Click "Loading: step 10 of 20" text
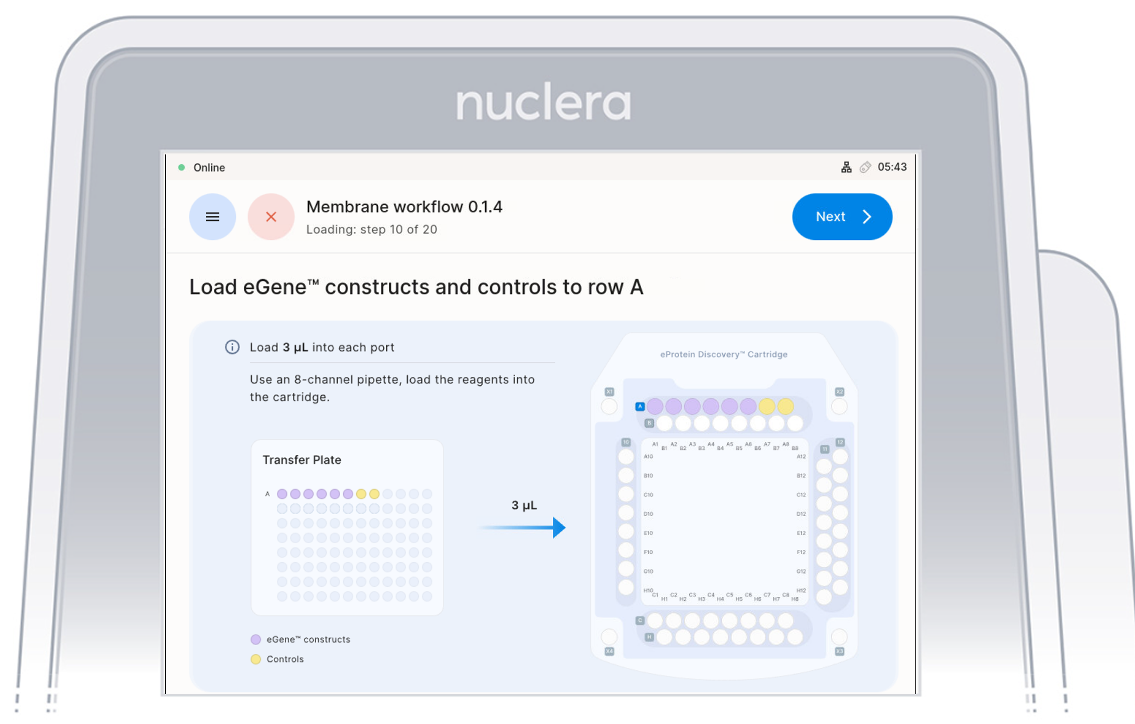 371,230
